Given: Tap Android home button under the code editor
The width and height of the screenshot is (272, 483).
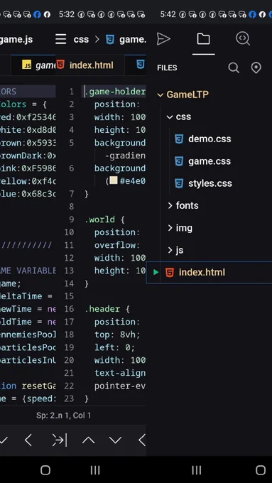Looking at the screenshot, I should 45,470.
